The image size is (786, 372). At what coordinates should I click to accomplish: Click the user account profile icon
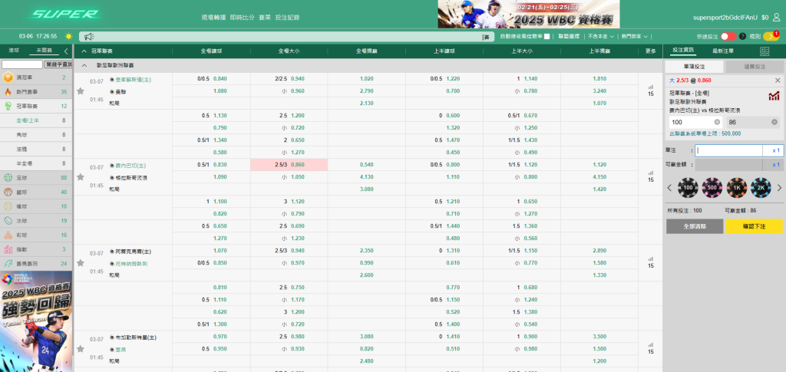[x=776, y=16]
